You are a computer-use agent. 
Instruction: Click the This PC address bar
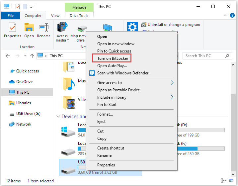pyautogui.click(x=61, y=56)
